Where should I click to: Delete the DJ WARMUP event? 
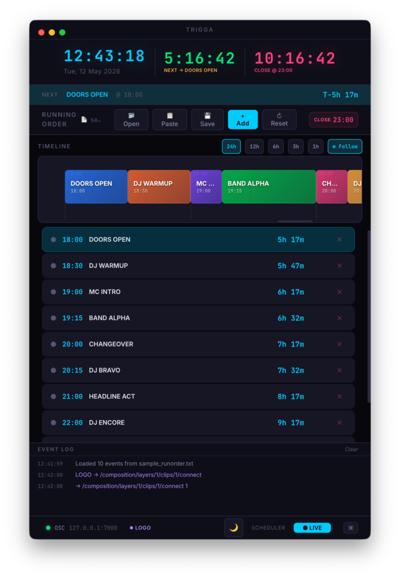(x=340, y=266)
